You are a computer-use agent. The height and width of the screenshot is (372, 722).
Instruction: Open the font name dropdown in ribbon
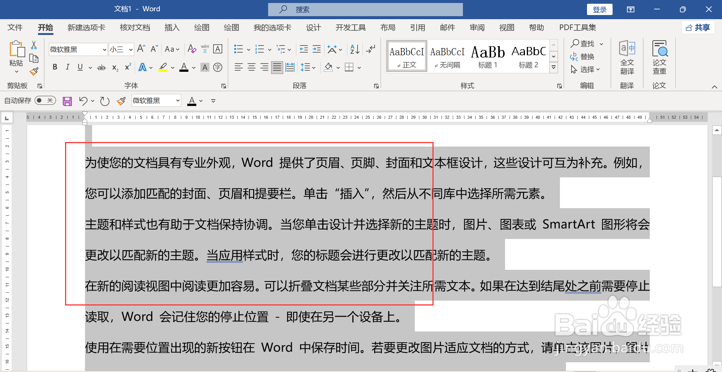pos(105,49)
